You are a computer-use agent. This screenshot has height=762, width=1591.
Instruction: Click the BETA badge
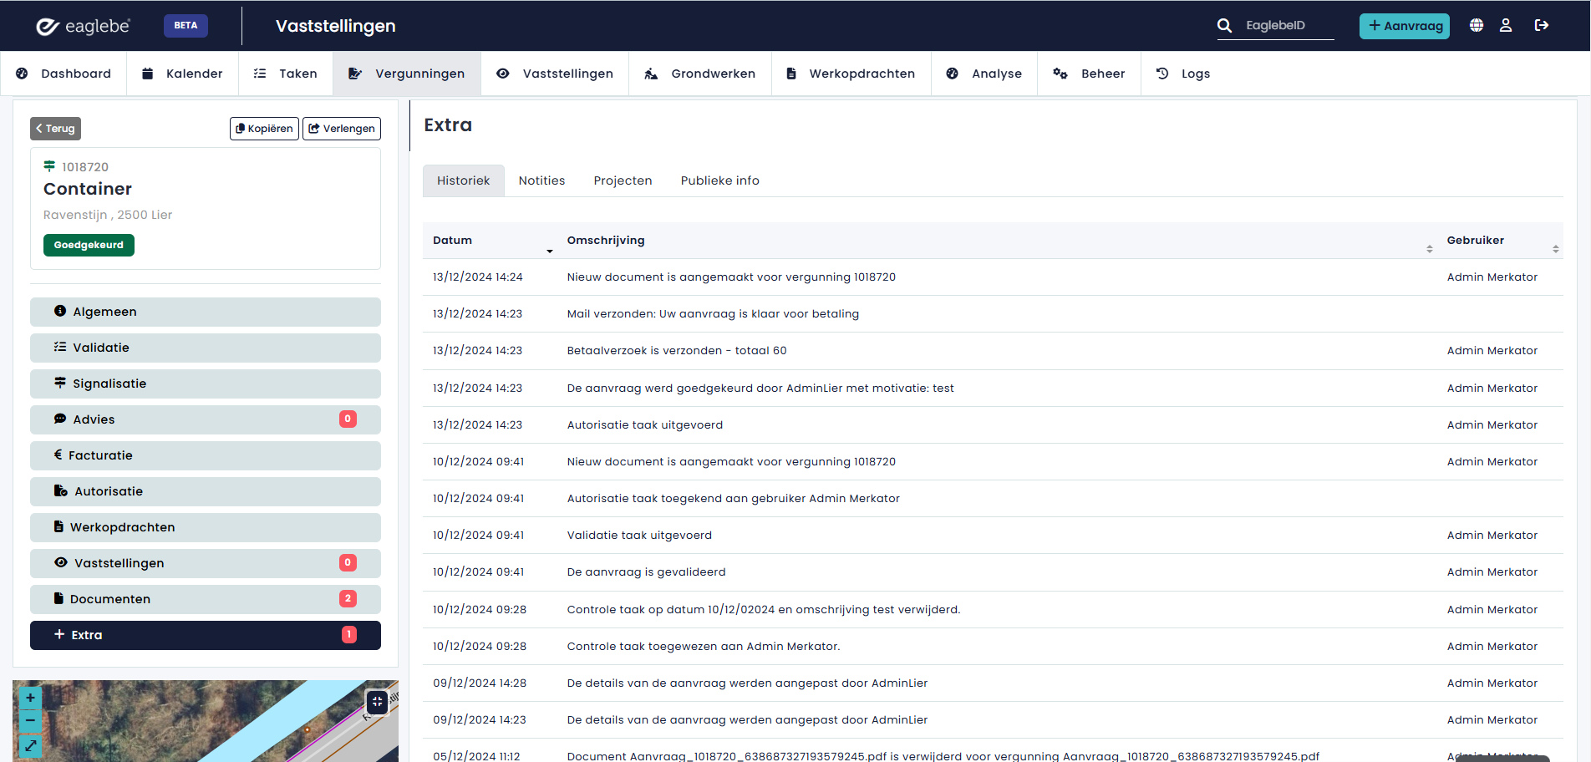point(186,25)
